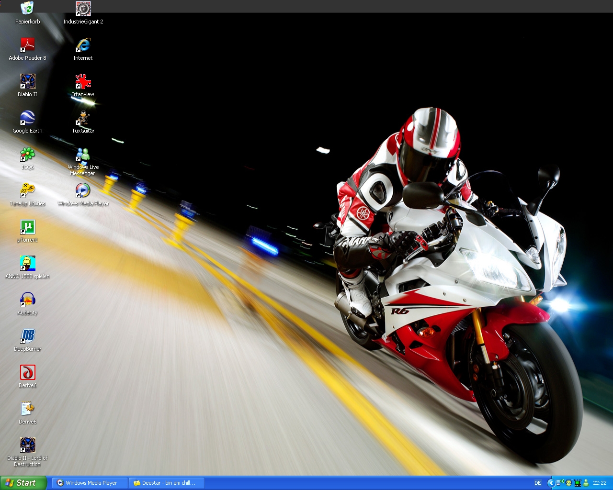
Task: Expand hidden tray icons with arrow
Action: 551,483
